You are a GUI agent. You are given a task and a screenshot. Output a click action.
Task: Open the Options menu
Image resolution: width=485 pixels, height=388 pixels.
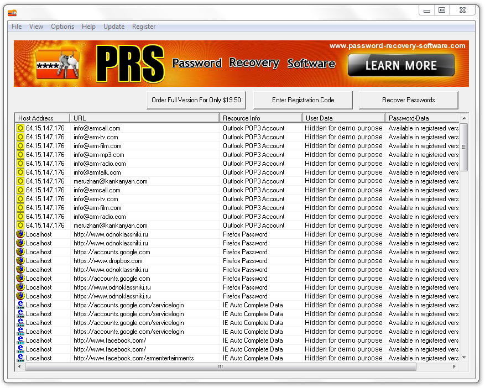click(x=62, y=27)
